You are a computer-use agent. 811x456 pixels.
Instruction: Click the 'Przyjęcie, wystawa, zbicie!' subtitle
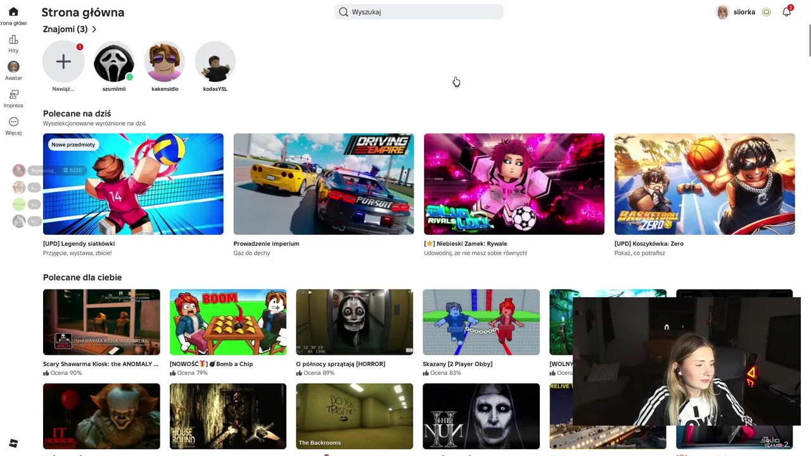click(77, 253)
